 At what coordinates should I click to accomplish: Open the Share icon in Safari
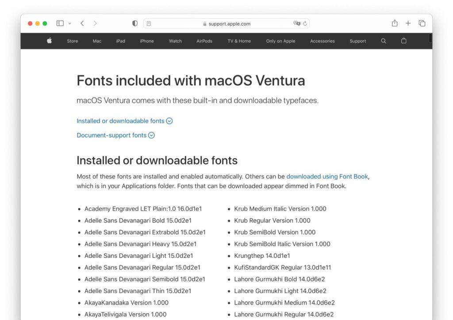coord(394,23)
